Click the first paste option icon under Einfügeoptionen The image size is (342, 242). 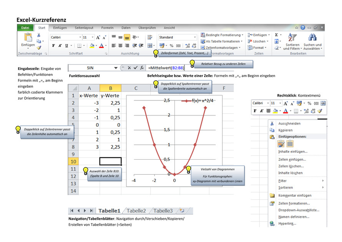pyautogui.click(x=281, y=144)
